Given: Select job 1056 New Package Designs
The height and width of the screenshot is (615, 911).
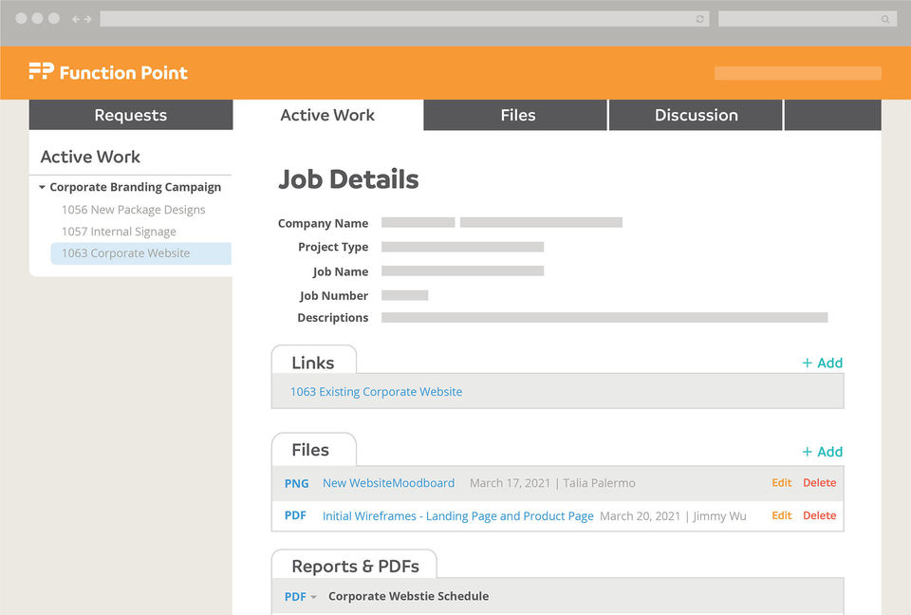Looking at the screenshot, I should 133,210.
